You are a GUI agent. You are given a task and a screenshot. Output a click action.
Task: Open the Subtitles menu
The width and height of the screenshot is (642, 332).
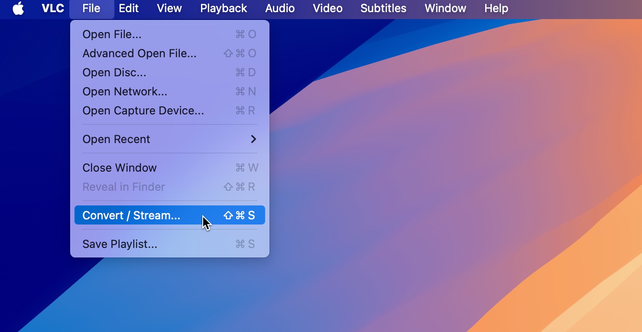click(383, 9)
